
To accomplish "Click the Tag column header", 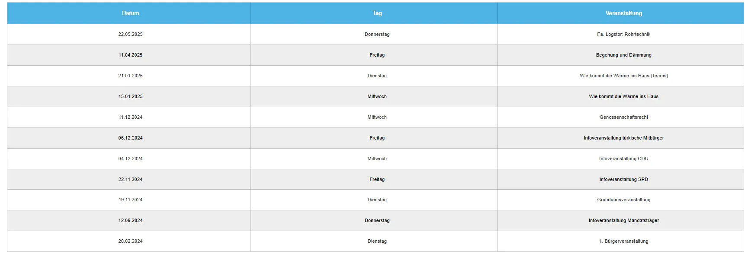I will pos(377,13).
